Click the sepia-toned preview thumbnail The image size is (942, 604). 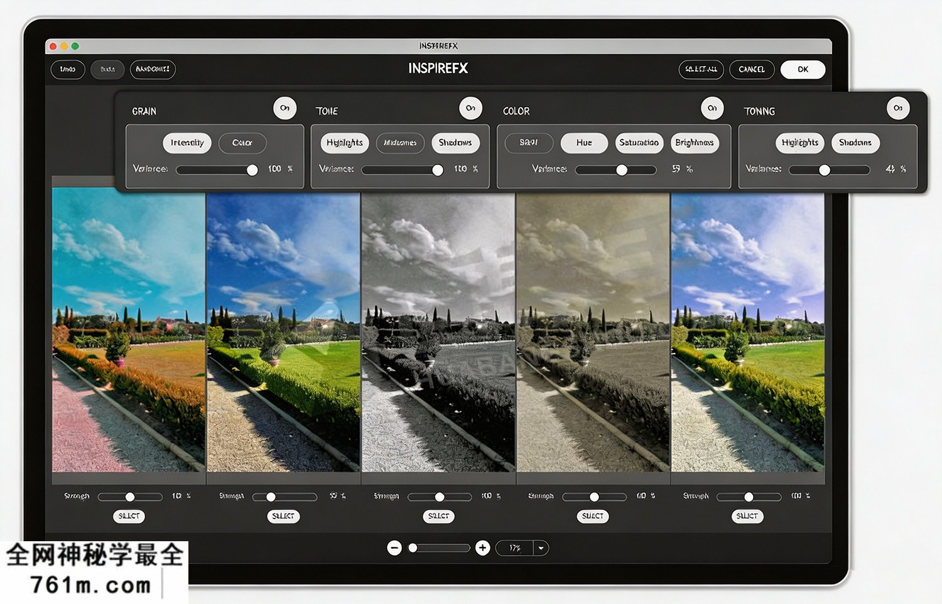pos(593,332)
